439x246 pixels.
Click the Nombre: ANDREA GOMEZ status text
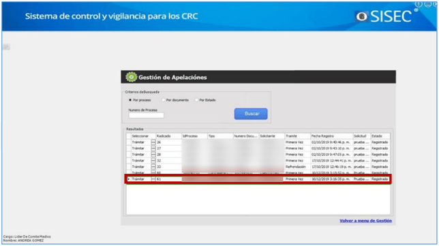click(23, 241)
